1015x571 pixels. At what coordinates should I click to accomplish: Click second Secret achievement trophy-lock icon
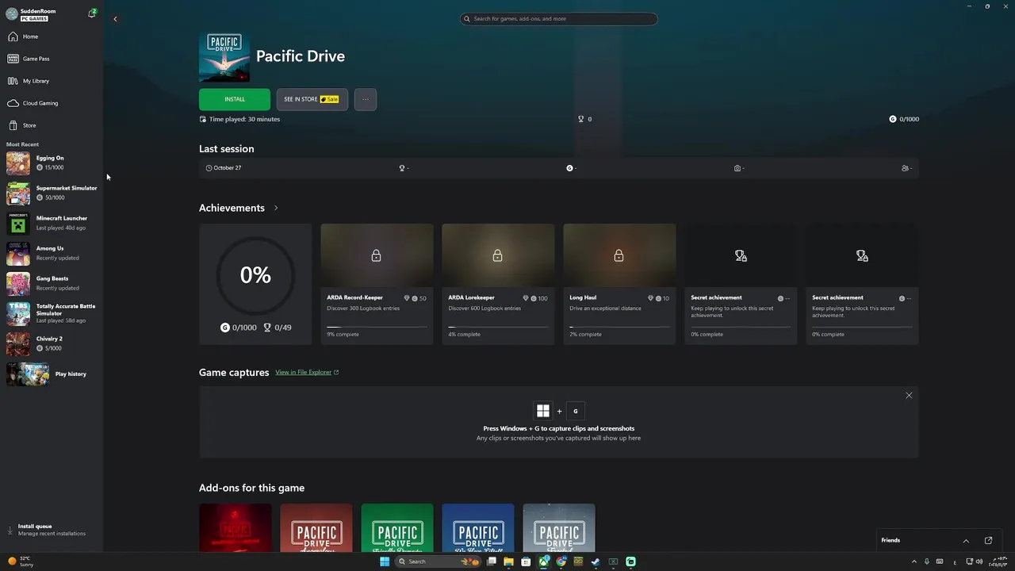pyautogui.click(x=862, y=255)
